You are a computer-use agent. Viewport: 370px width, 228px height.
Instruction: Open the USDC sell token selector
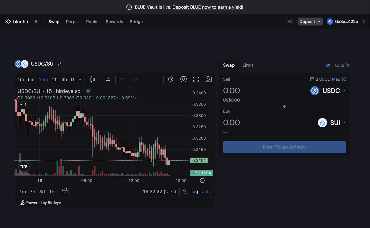coord(328,91)
